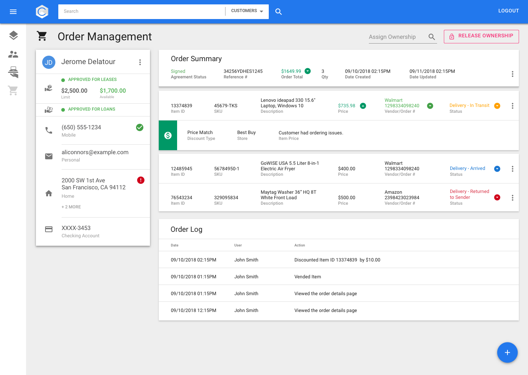Click the red address alert icon
This screenshot has height=375, width=528.
(141, 180)
